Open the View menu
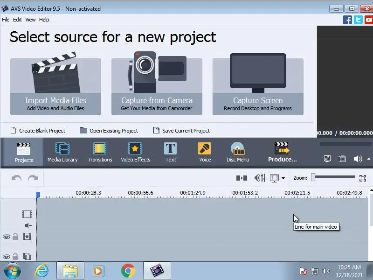This screenshot has height=280, width=373. click(30, 20)
